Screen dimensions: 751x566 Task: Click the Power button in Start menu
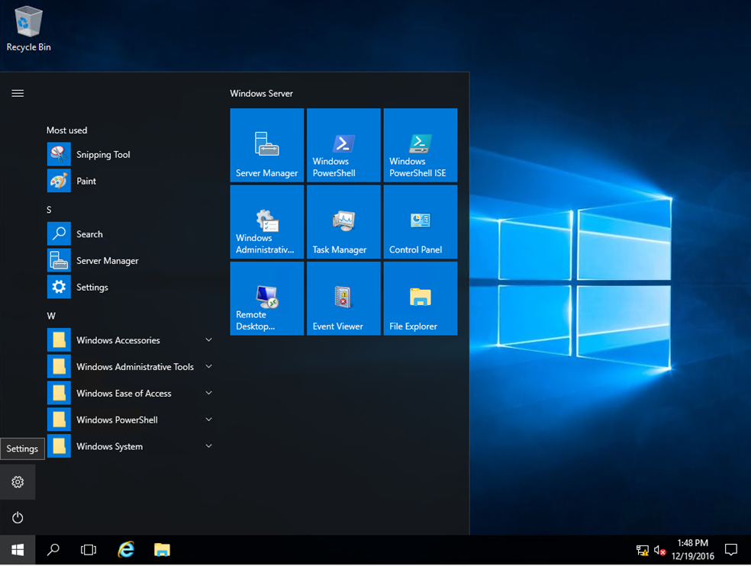(x=18, y=518)
